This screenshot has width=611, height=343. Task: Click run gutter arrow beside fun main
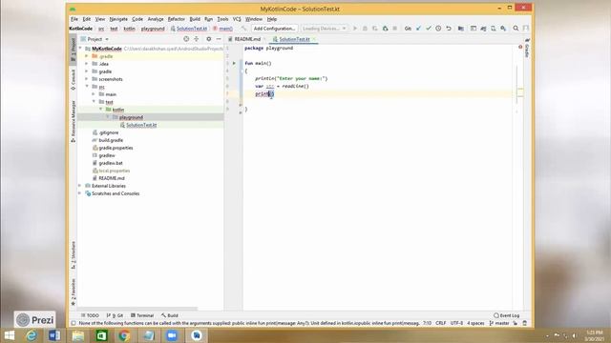(234, 63)
